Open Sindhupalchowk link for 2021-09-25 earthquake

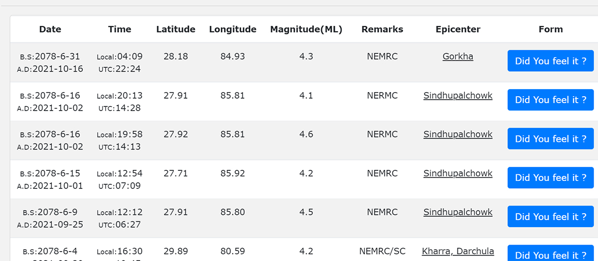(x=457, y=212)
